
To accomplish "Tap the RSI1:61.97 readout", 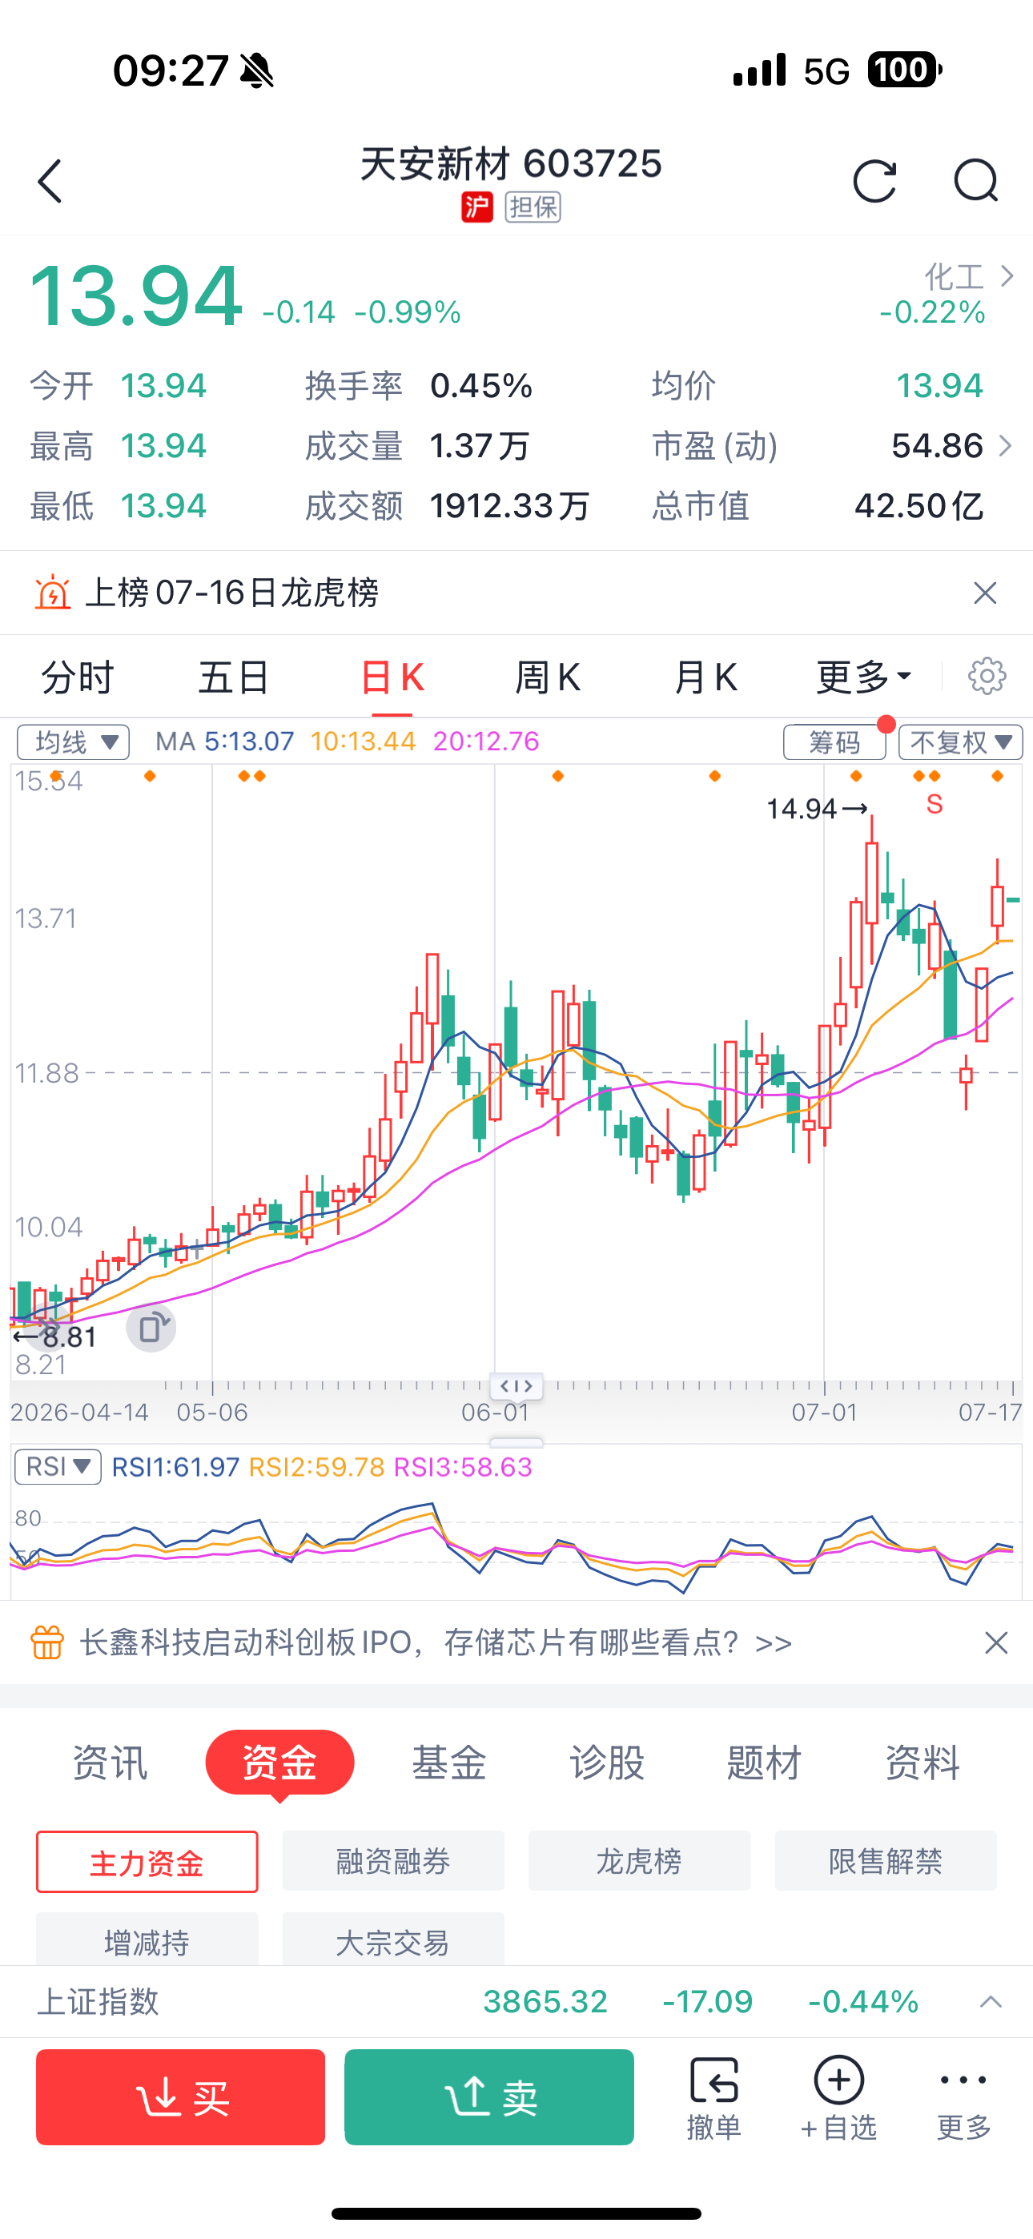I will (175, 1467).
